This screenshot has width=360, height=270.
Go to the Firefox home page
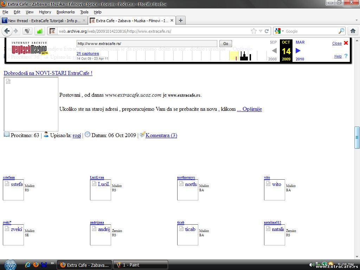pos(353,31)
